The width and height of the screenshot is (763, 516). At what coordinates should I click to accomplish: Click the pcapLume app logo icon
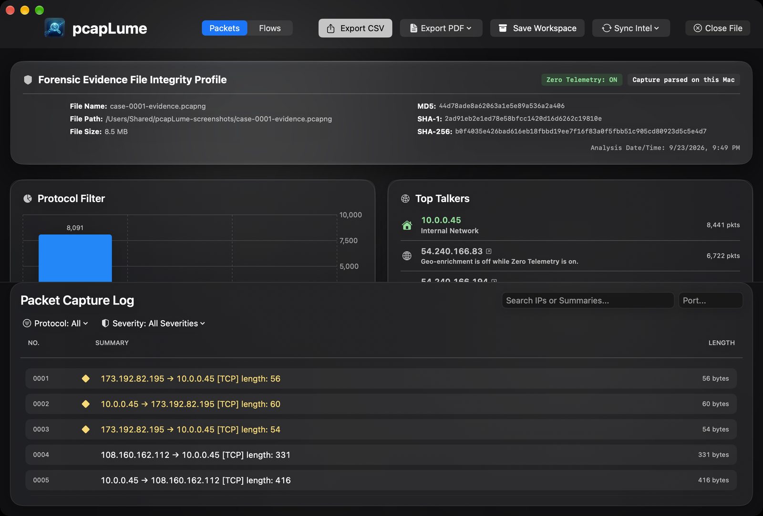[x=55, y=28]
